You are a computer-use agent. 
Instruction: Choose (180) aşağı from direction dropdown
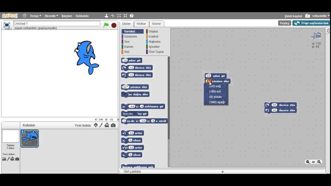tap(216, 102)
